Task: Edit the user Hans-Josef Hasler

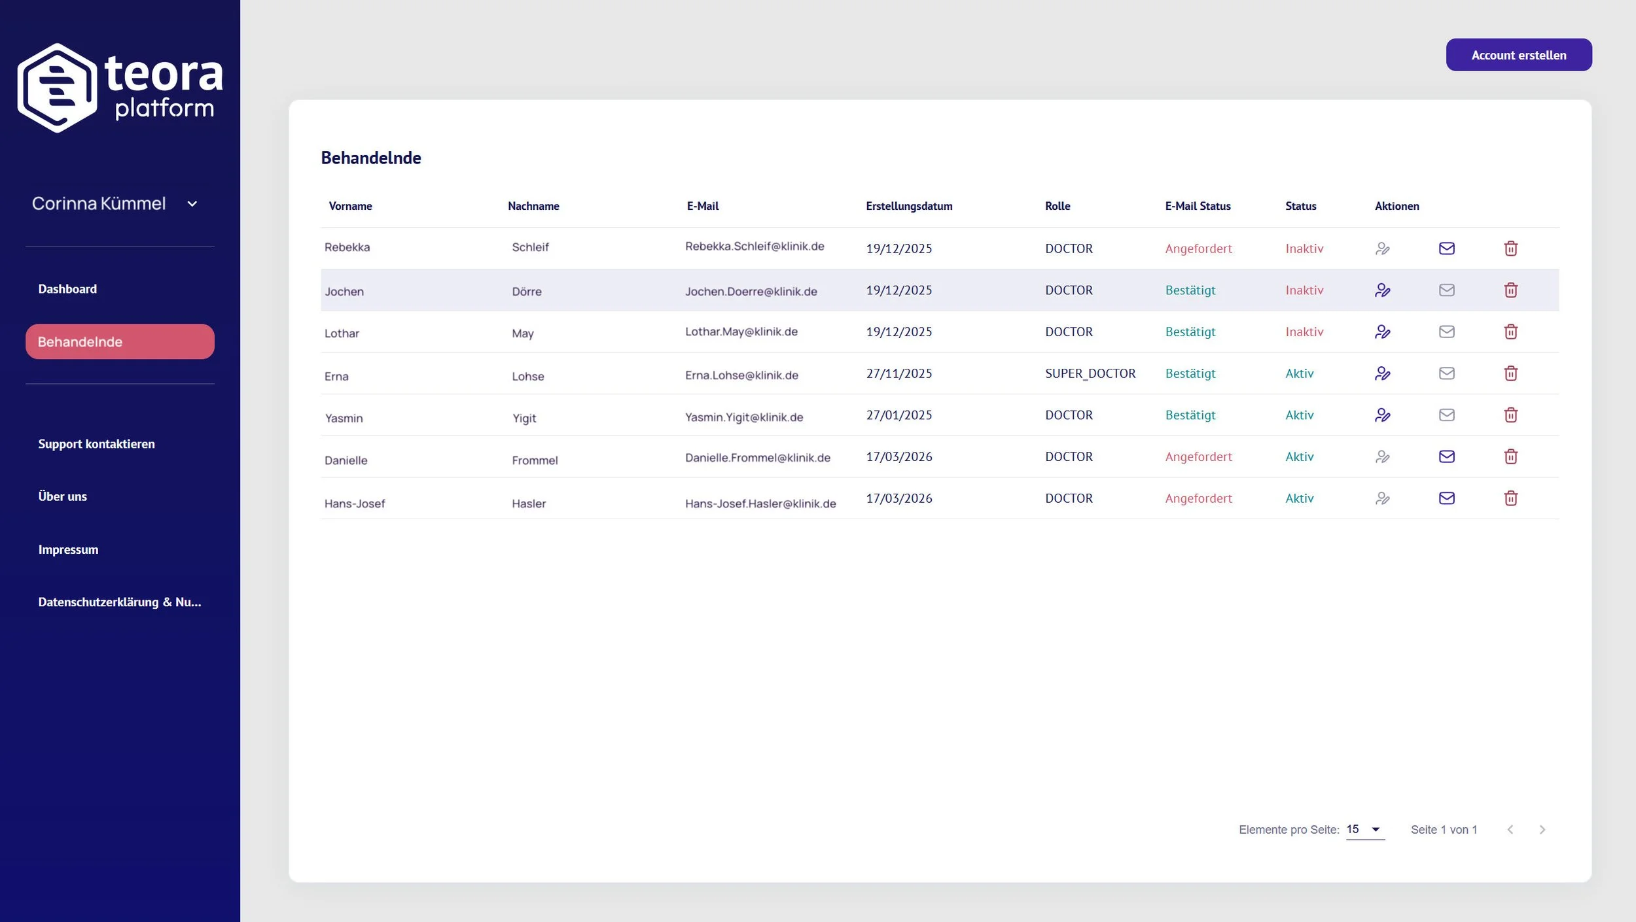Action: 1382,498
